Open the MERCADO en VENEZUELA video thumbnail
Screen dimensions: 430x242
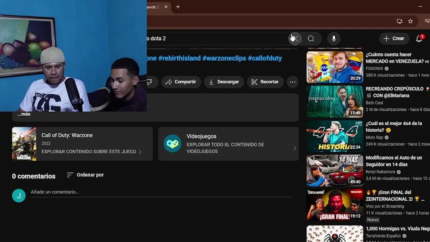tap(335, 67)
